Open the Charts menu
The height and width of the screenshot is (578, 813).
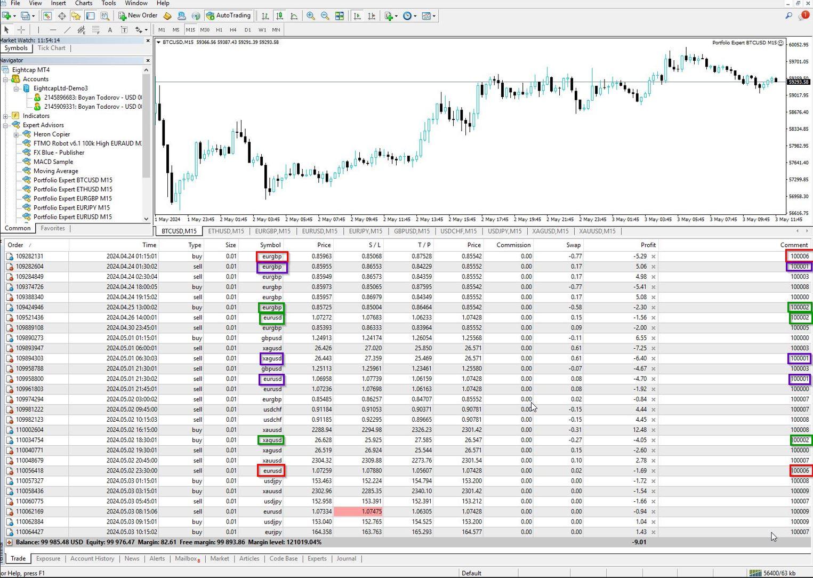84,3
